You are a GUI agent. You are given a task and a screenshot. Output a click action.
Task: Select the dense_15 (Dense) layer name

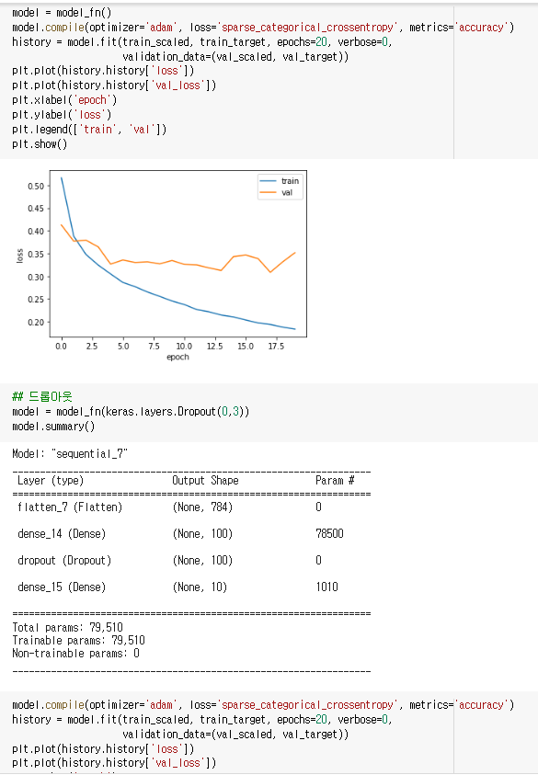[x=62, y=587]
